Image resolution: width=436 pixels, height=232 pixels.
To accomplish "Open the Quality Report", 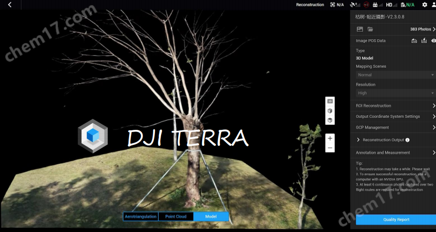I will (396, 220).
